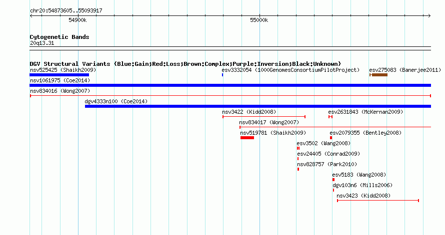
Task: Click the red esv5183 marker
Action: pos(333,180)
